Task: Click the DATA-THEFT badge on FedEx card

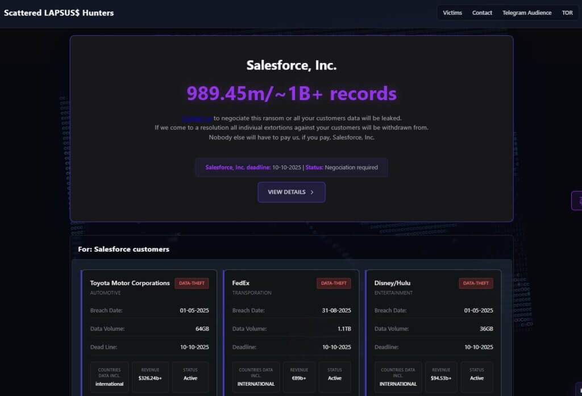Action: click(x=334, y=283)
